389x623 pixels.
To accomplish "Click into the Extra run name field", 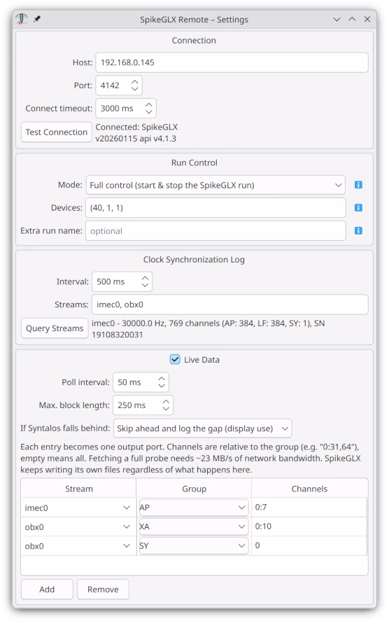I will pyautogui.click(x=215, y=231).
